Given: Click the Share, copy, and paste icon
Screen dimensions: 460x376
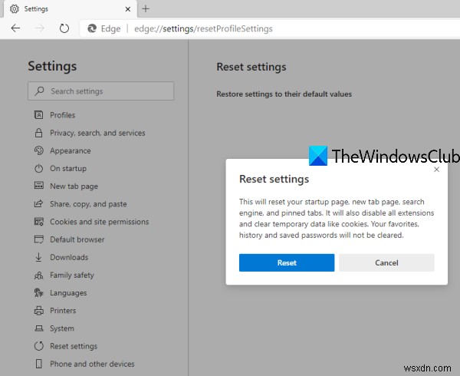Looking at the screenshot, I should 39,203.
